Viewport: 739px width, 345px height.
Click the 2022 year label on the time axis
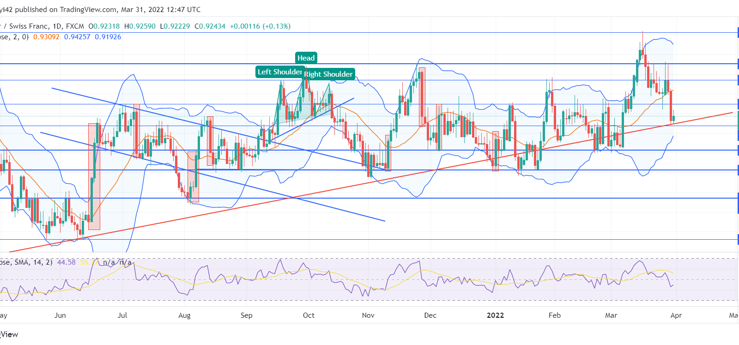496,315
